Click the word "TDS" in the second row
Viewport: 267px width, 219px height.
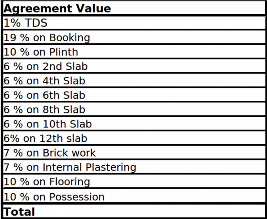click(x=36, y=23)
